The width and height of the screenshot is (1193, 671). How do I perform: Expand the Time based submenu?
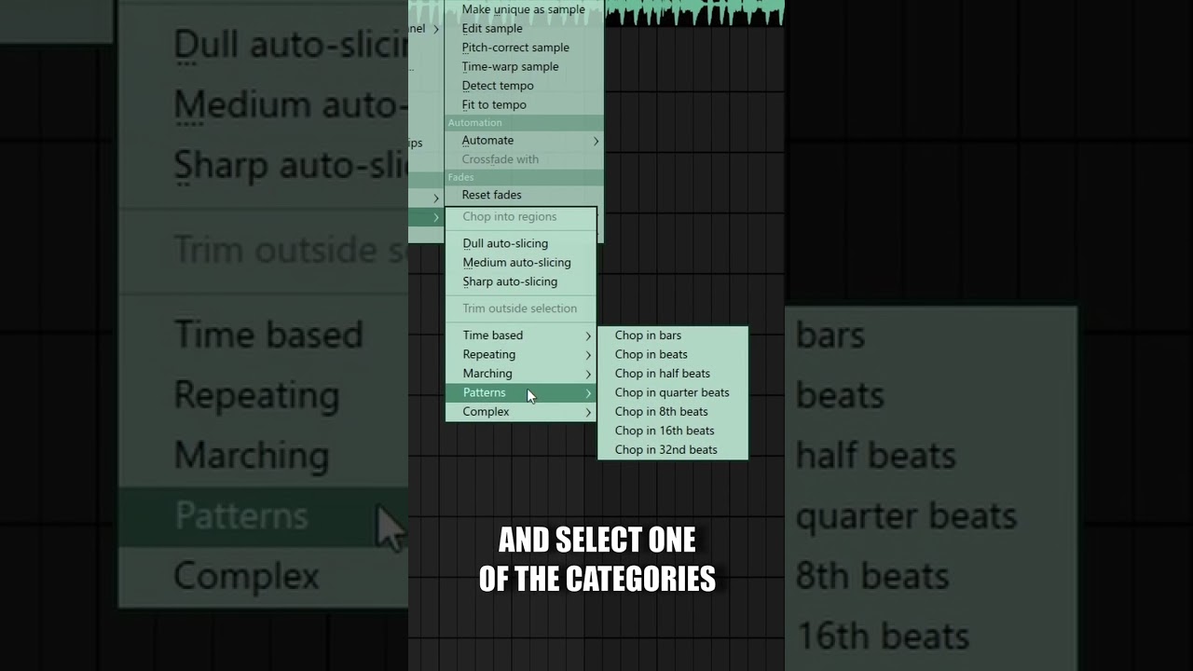point(520,335)
